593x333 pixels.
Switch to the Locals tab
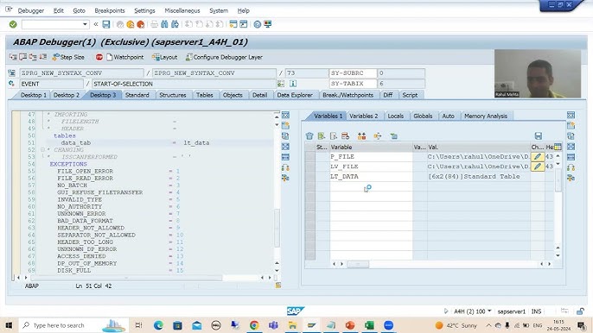tap(396, 116)
